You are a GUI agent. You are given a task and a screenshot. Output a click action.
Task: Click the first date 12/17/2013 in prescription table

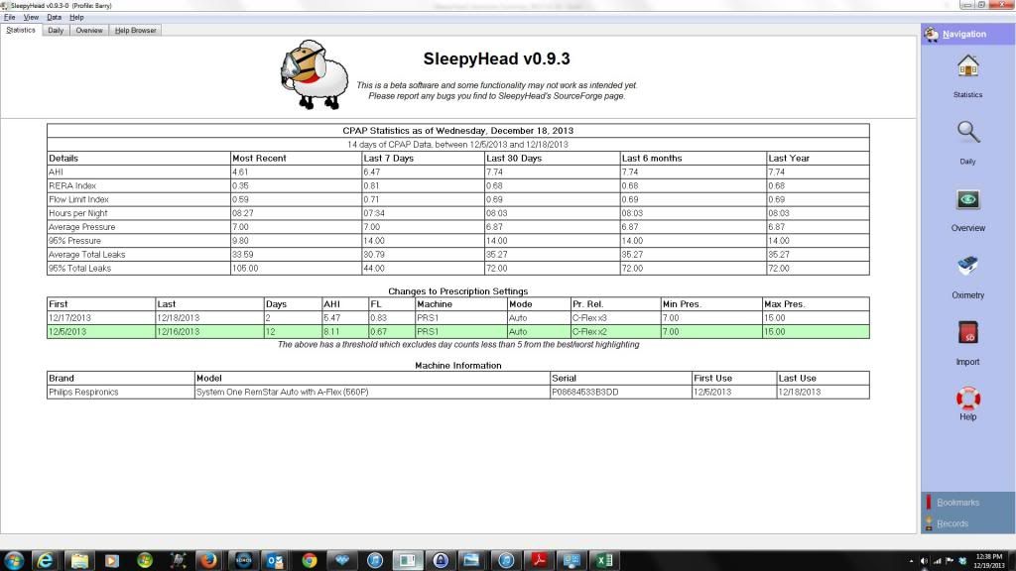point(69,318)
